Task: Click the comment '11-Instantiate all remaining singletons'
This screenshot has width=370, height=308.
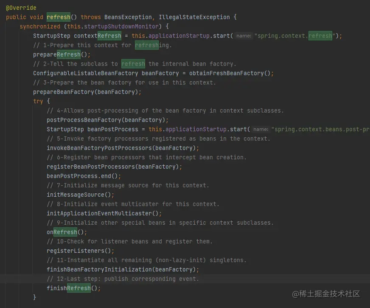Action: [x=146, y=260]
